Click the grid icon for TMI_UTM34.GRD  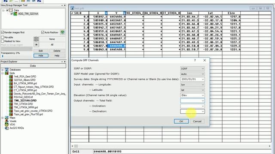tap(11, 104)
